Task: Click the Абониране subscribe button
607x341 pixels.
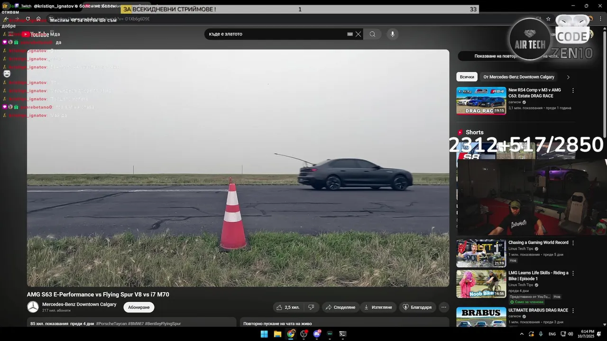Action: pyautogui.click(x=139, y=307)
